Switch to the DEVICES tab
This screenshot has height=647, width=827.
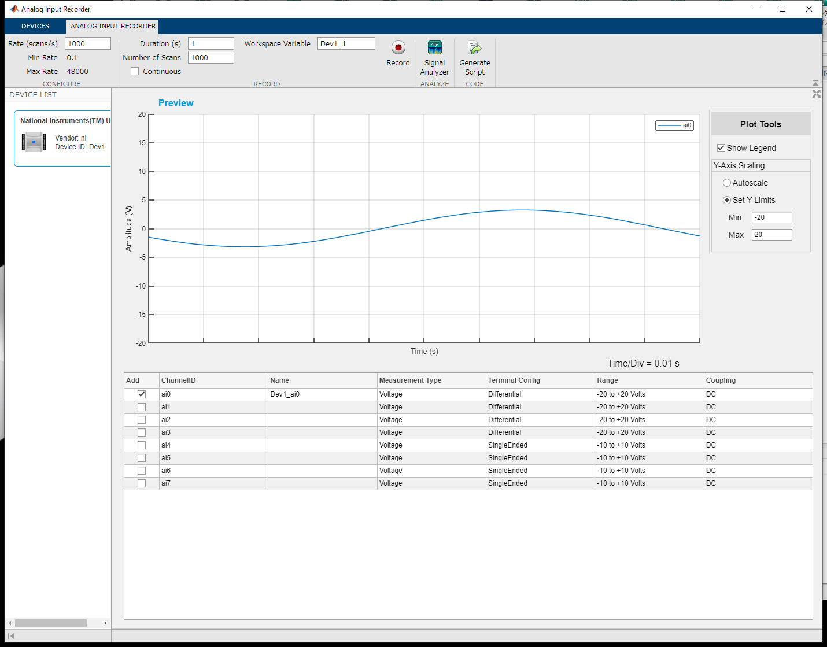[35, 26]
